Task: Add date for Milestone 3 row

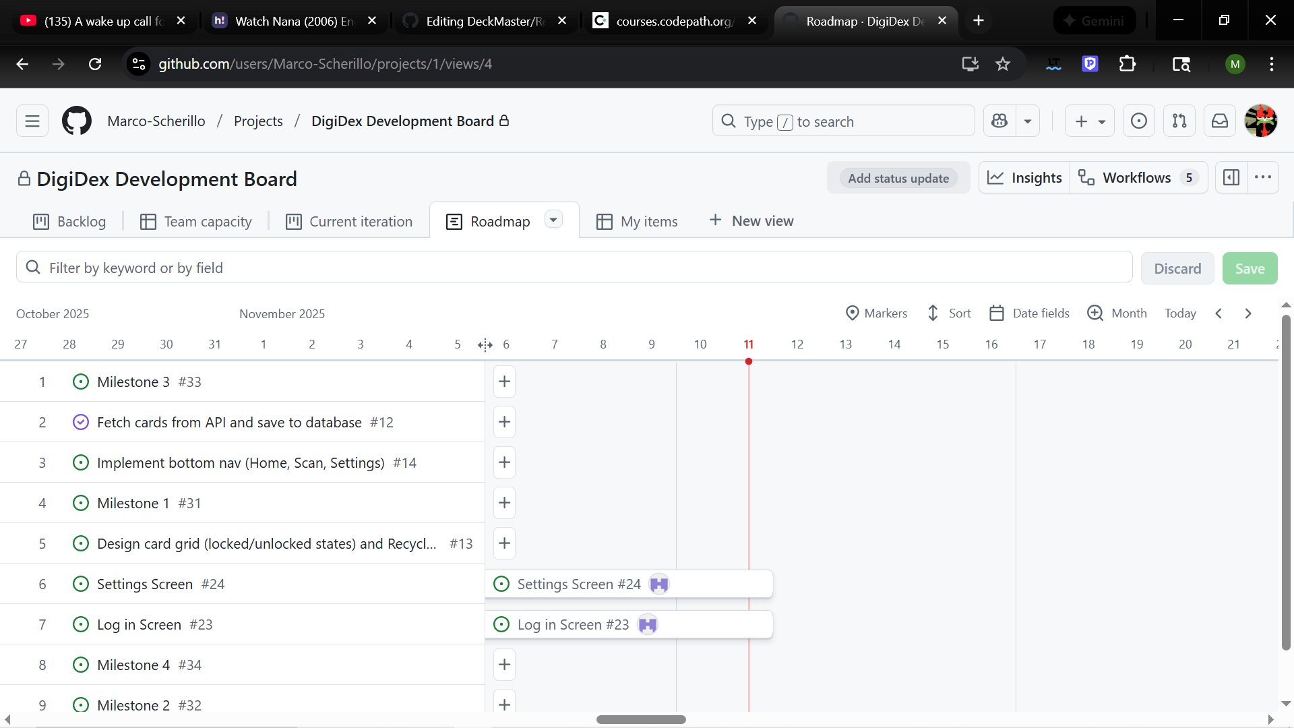Action: coord(505,382)
